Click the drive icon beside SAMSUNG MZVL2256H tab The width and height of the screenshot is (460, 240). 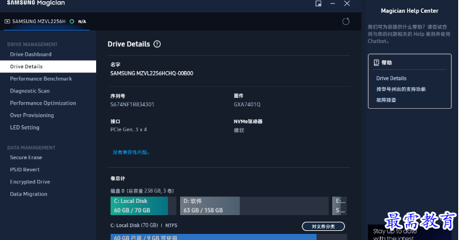[7, 21]
